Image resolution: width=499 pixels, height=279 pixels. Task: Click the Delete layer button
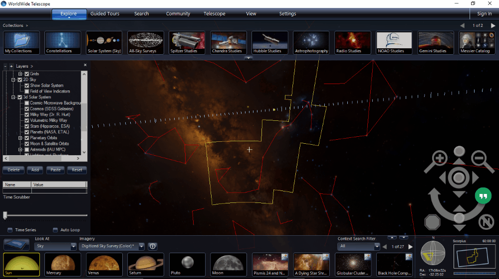click(x=13, y=170)
